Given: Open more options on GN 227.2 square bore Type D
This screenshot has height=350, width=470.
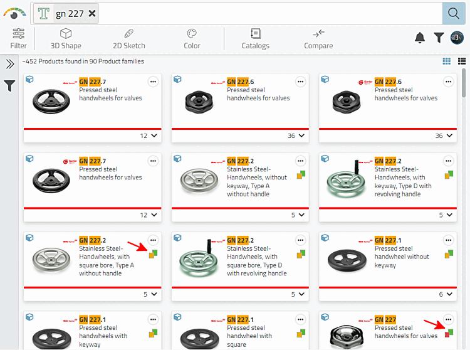Looking at the screenshot, I should click(x=300, y=240).
